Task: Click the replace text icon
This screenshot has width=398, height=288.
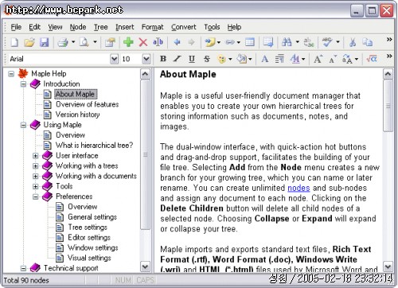Action: point(309,42)
